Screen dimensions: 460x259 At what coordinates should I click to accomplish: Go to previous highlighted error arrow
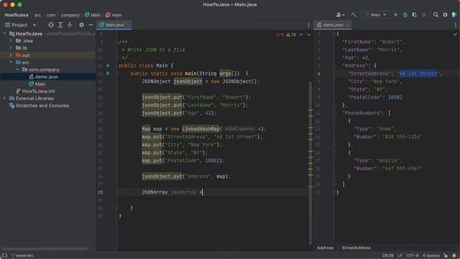pyautogui.click(x=301, y=35)
